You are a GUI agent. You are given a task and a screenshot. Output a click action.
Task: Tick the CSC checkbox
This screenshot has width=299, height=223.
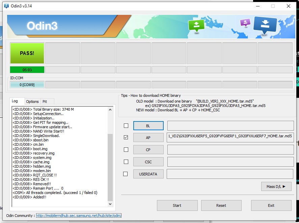point(126,162)
